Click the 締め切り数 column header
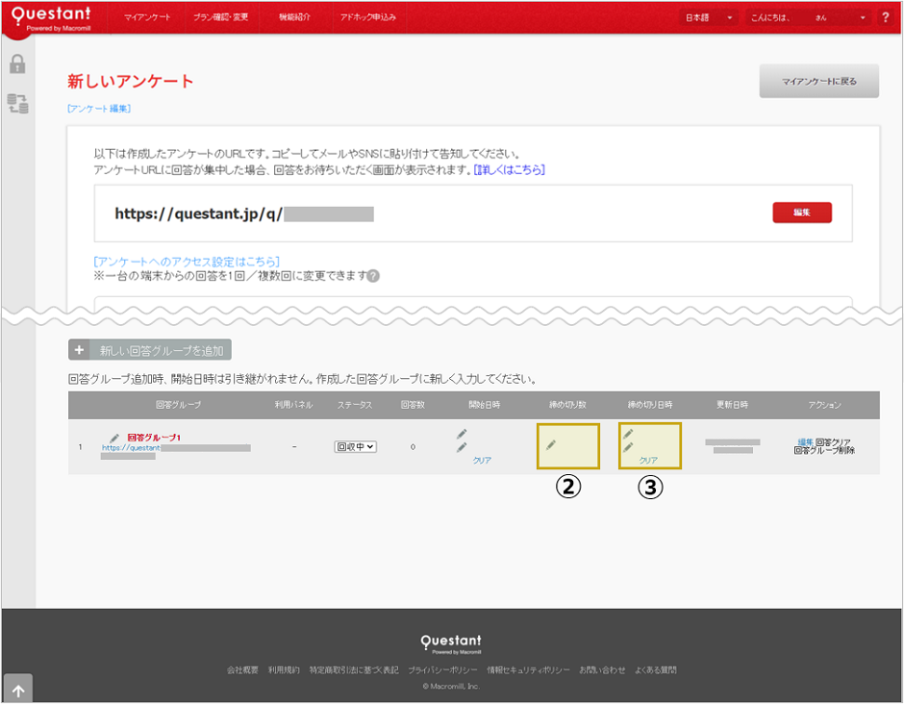 567,405
